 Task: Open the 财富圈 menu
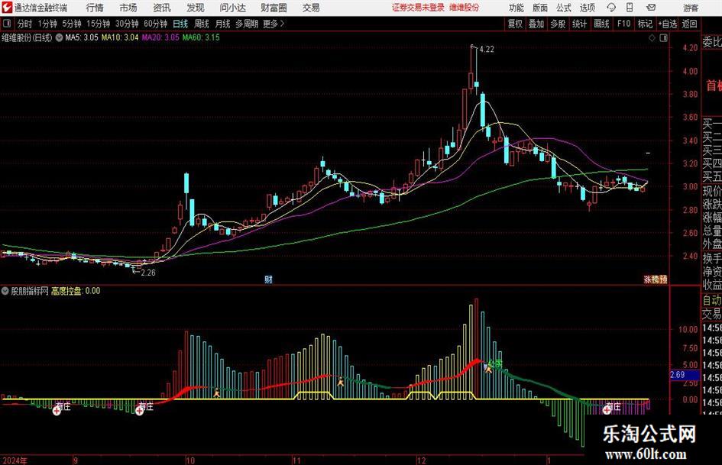(x=274, y=8)
